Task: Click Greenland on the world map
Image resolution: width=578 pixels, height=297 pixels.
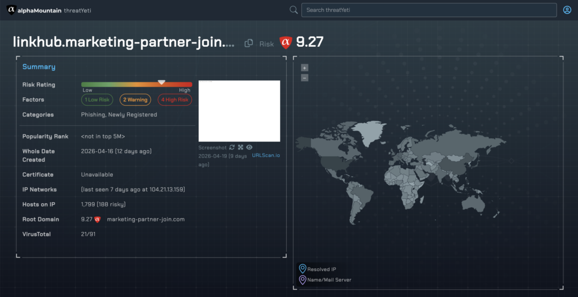Action: [369, 133]
